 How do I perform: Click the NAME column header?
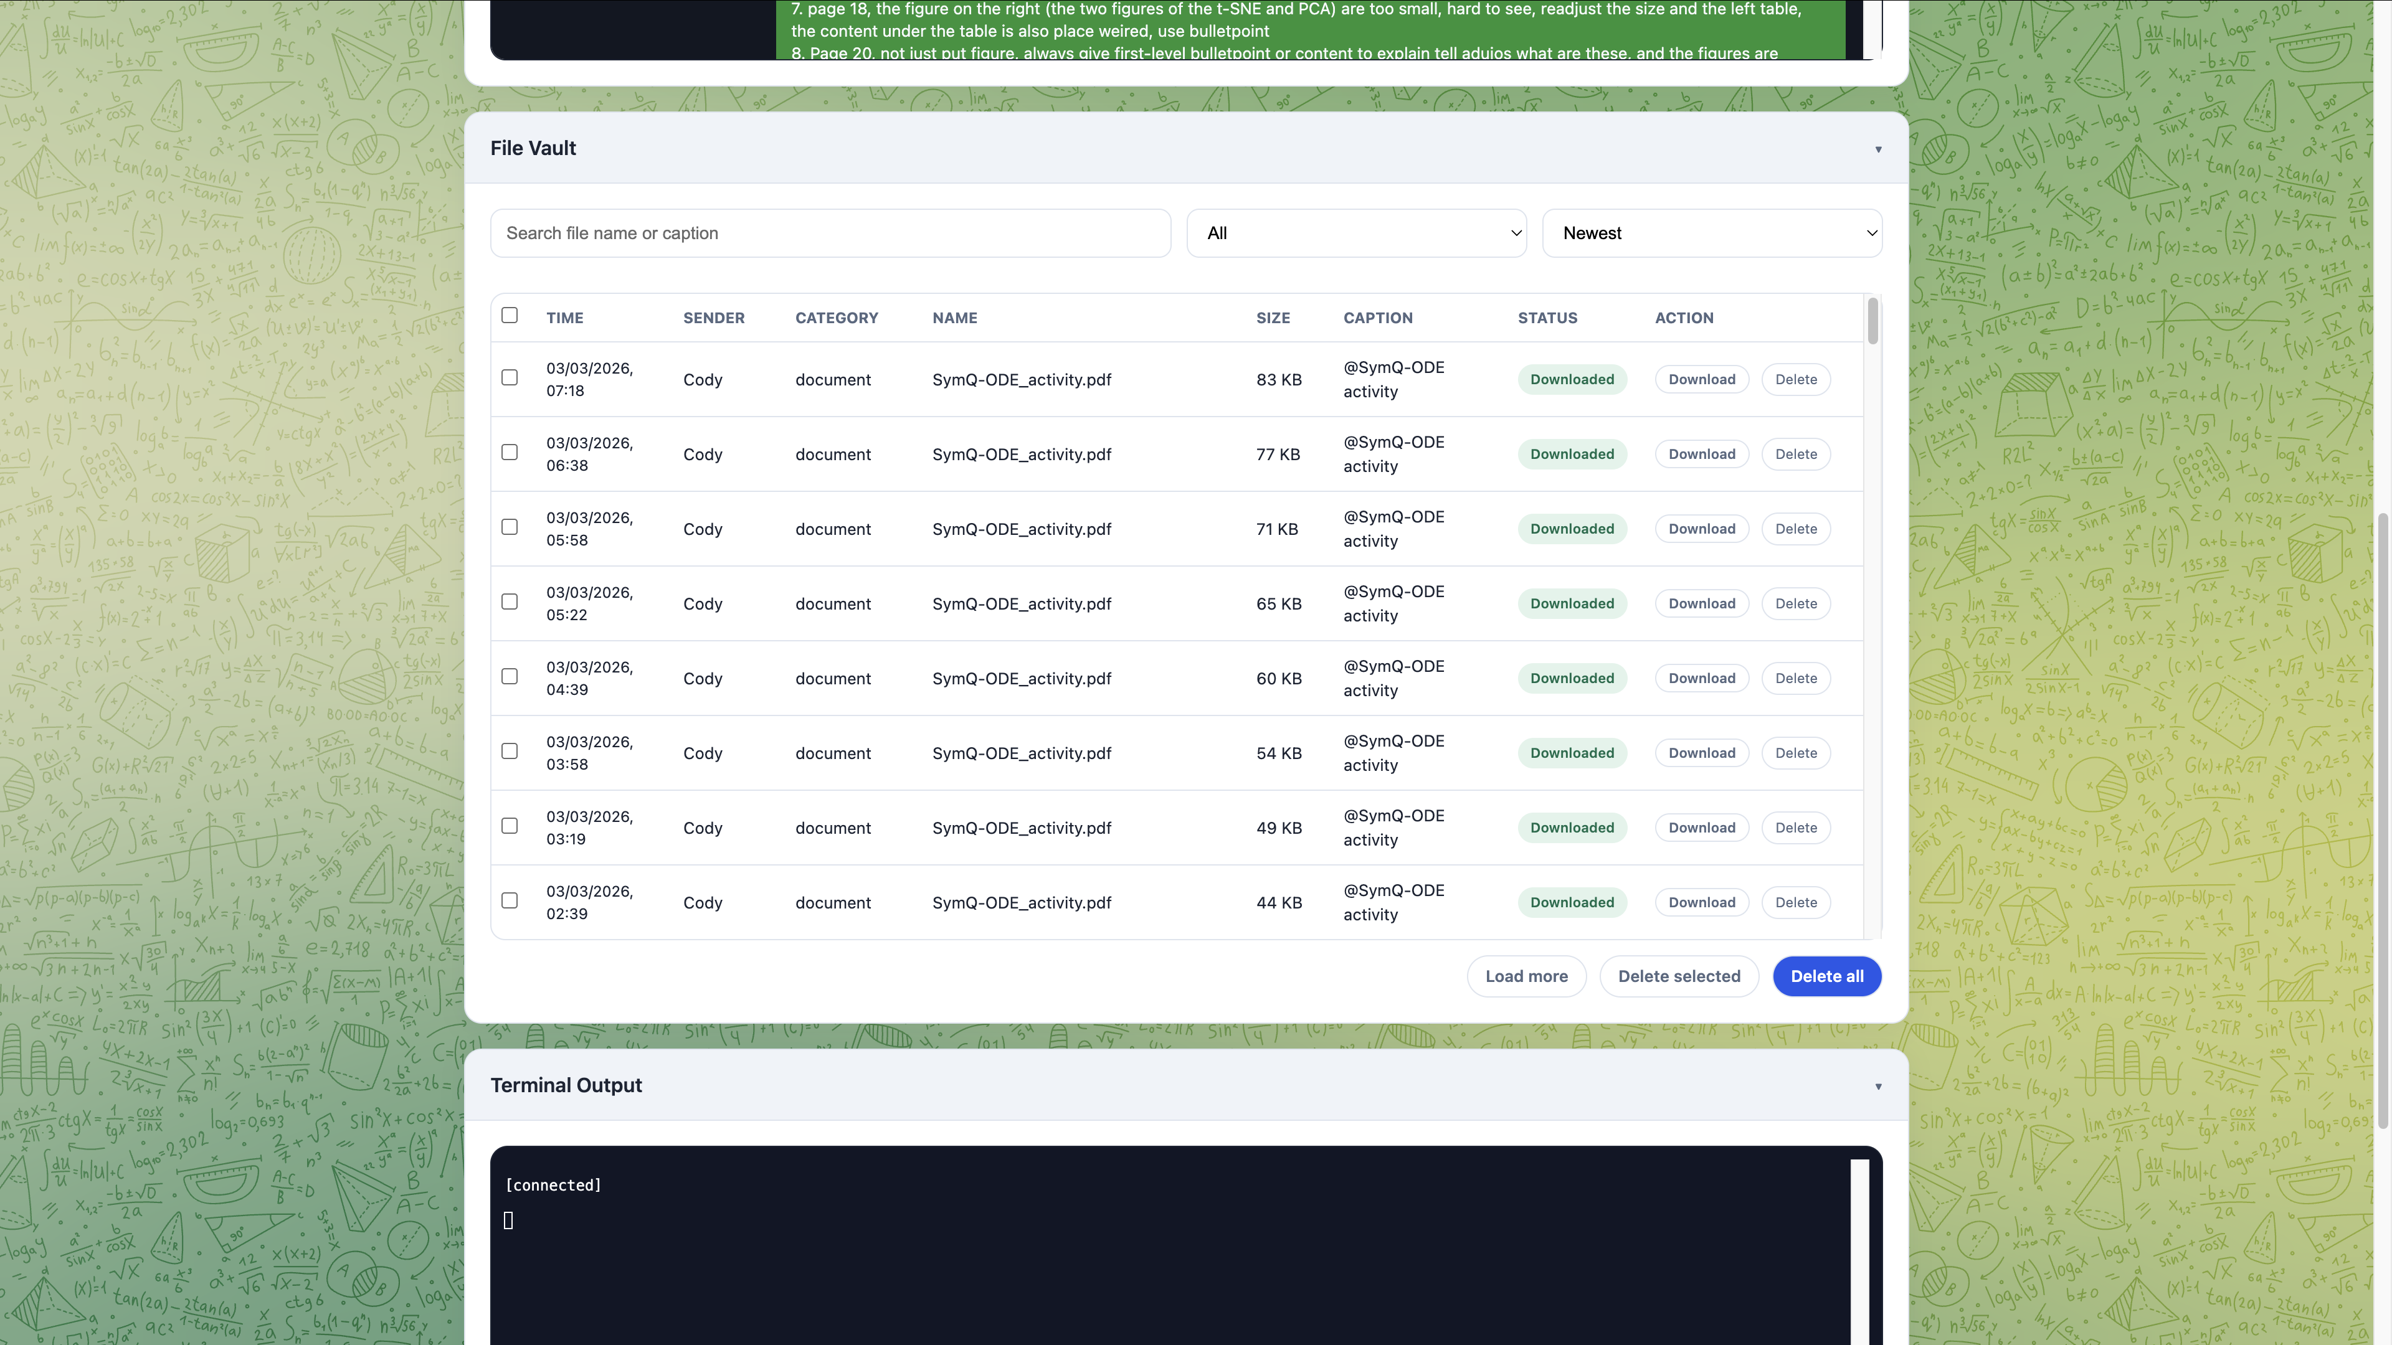point(954,318)
